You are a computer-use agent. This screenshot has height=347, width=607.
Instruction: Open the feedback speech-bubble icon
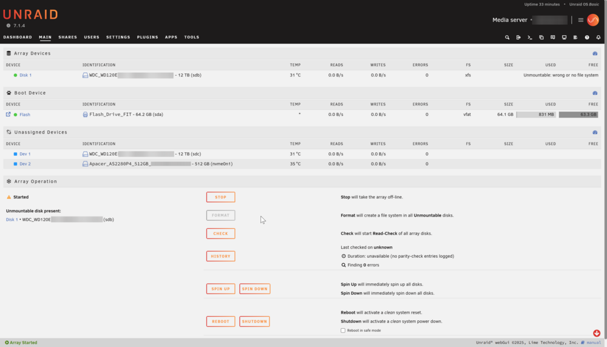[553, 38]
